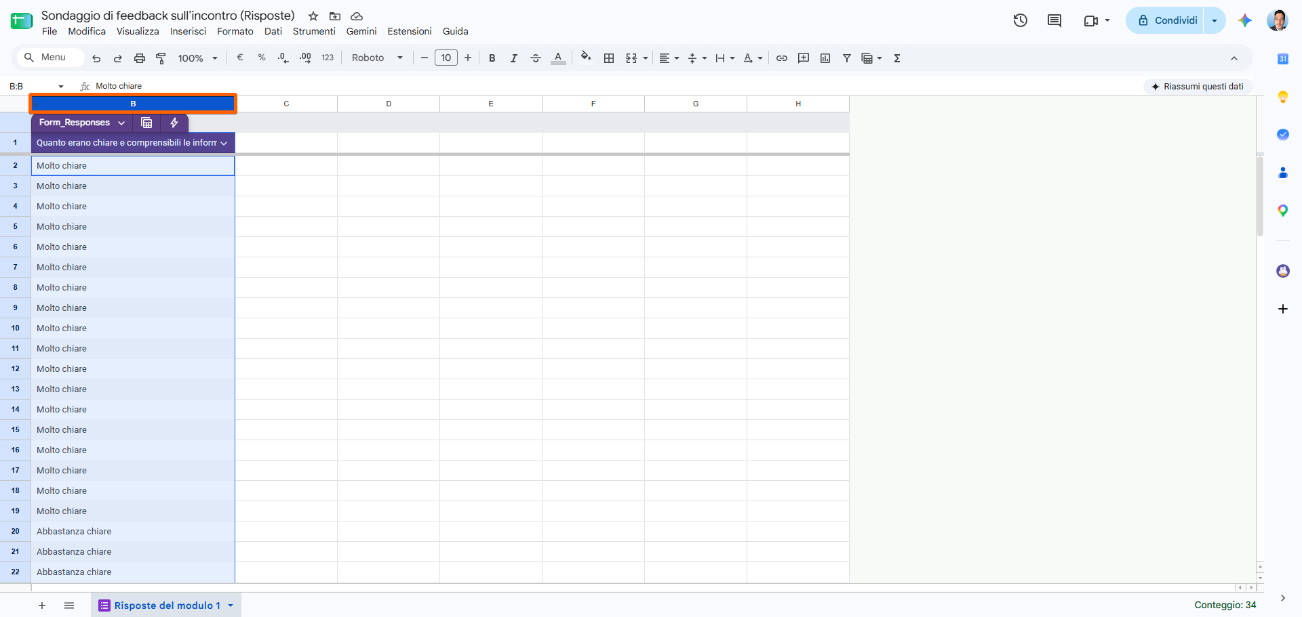Open the functions sigma menu
Viewport: 1302px width, 617px height.
(897, 58)
